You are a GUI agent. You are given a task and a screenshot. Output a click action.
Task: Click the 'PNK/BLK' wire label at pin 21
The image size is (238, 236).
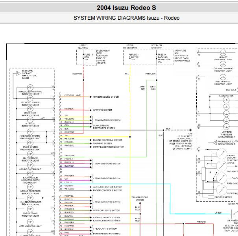click(x=69, y=159)
